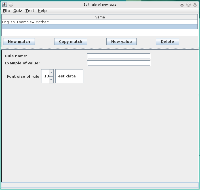Click the New match button

tap(19, 42)
